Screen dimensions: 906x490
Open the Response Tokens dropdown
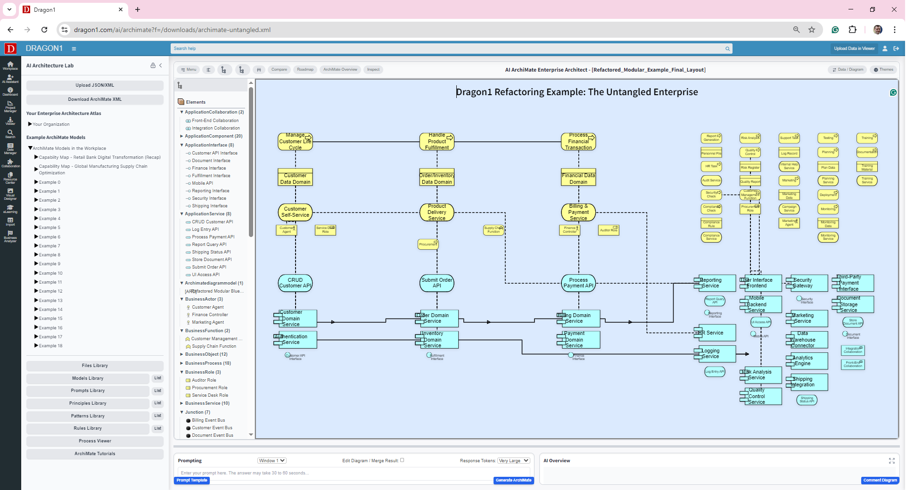(513, 461)
